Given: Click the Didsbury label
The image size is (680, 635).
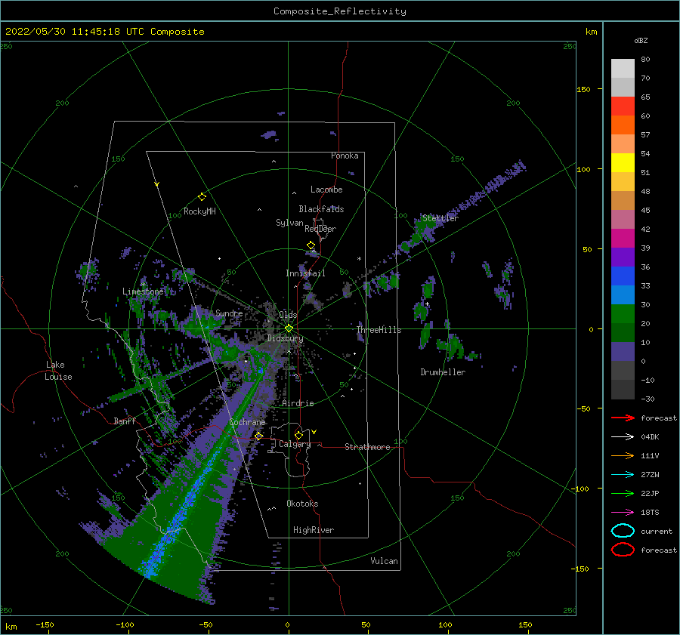Looking at the screenshot, I should pyautogui.click(x=285, y=338).
